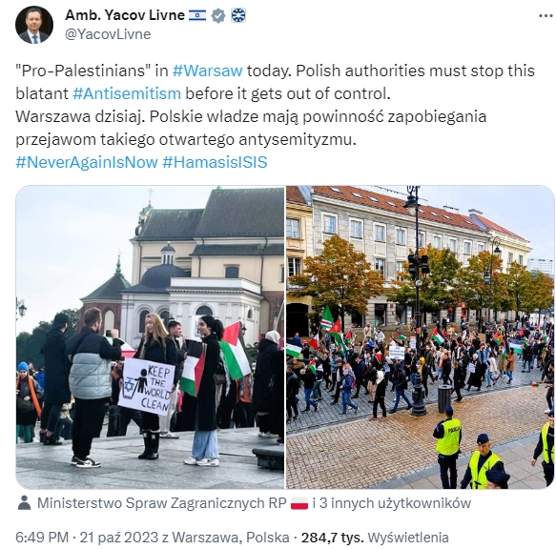Click the tagged-users person icon

click(x=24, y=503)
